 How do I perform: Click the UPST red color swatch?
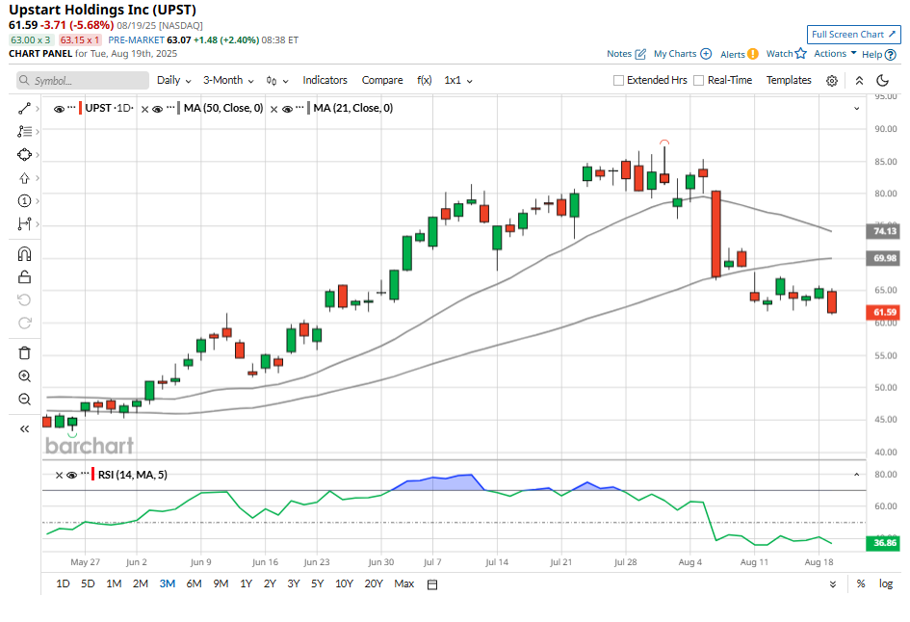click(x=80, y=108)
